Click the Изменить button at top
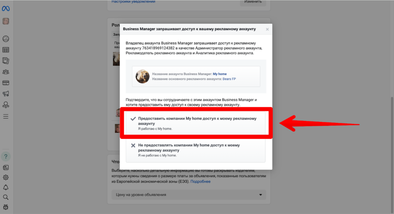The image size is (394, 214). (x=253, y=2)
